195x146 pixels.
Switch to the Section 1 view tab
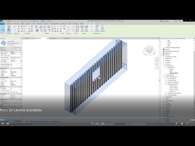click(54, 39)
